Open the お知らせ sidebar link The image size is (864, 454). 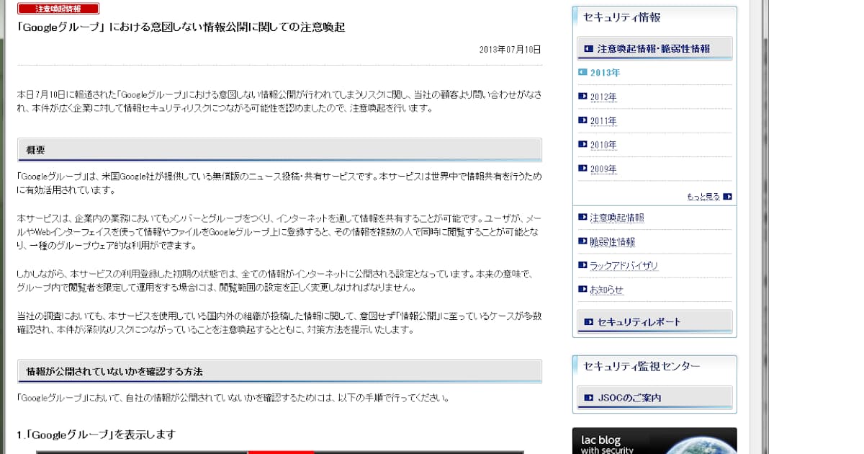[606, 290]
